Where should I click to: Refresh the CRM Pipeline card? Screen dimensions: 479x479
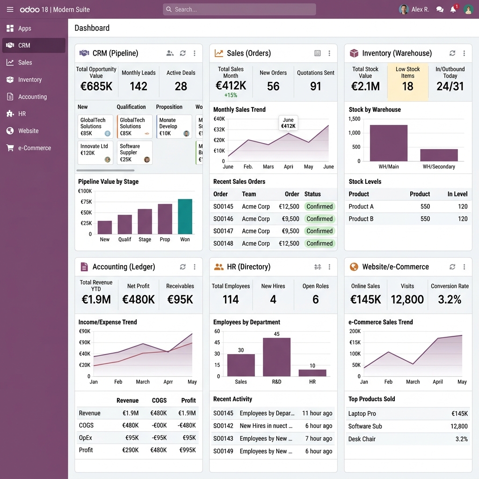(182, 53)
